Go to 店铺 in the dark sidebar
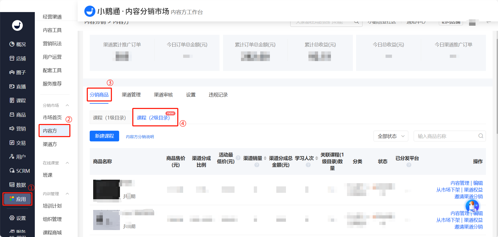The image size is (498, 237). pos(17,58)
